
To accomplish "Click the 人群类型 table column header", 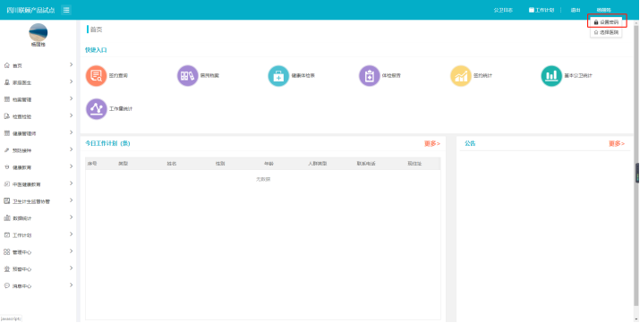I will pos(318,164).
